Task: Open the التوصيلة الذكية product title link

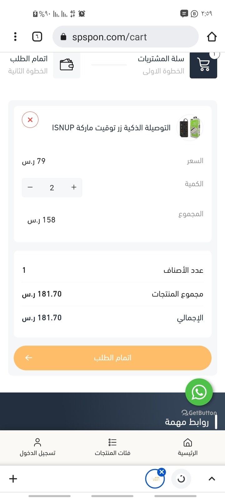Action: click(x=111, y=127)
